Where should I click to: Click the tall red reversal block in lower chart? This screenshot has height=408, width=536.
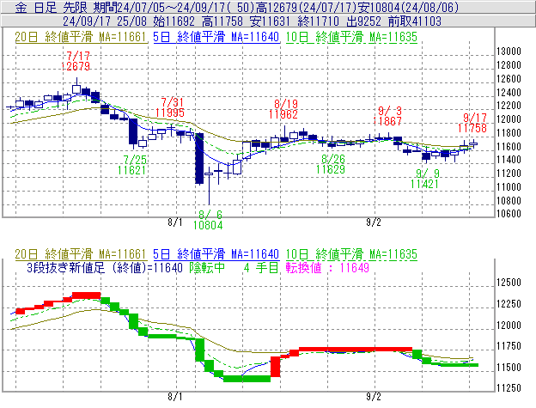click(x=275, y=367)
